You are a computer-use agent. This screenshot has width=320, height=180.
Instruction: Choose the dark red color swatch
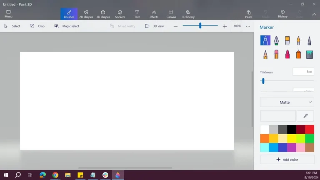pos(300,130)
